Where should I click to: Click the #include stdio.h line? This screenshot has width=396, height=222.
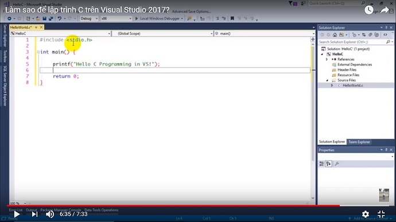coord(66,40)
